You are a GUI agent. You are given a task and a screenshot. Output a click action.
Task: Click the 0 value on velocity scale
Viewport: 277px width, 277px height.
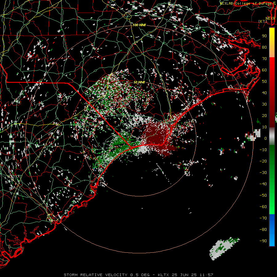coord(266,138)
